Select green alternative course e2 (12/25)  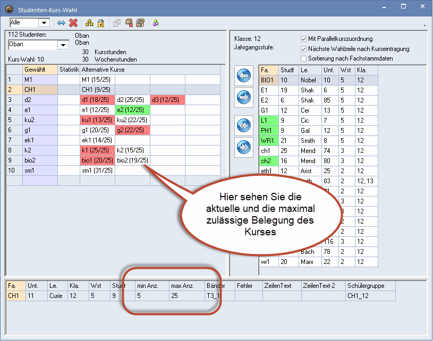click(x=132, y=110)
